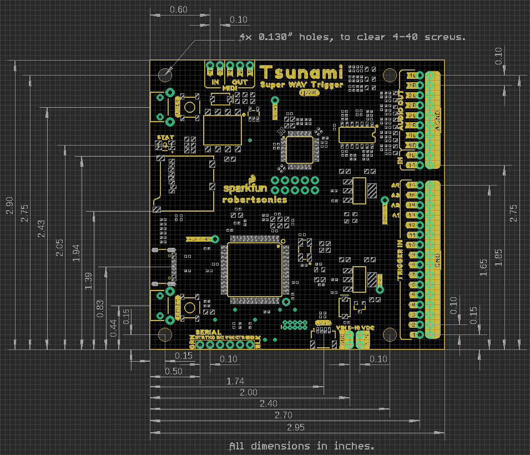Viewport: 530px width, 455px height.
Task: Click the 1.74 dimension value
Action: click(x=235, y=382)
